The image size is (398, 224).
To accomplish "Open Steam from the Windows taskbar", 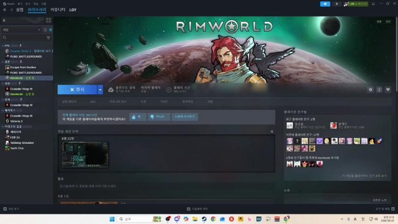I will tap(204, 219).
